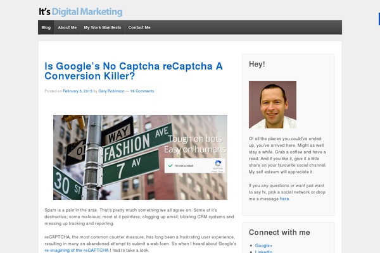Open the article title about No Captcha reCaptcha
Viewport: 380px width, 253px height.
pos(134,71)
